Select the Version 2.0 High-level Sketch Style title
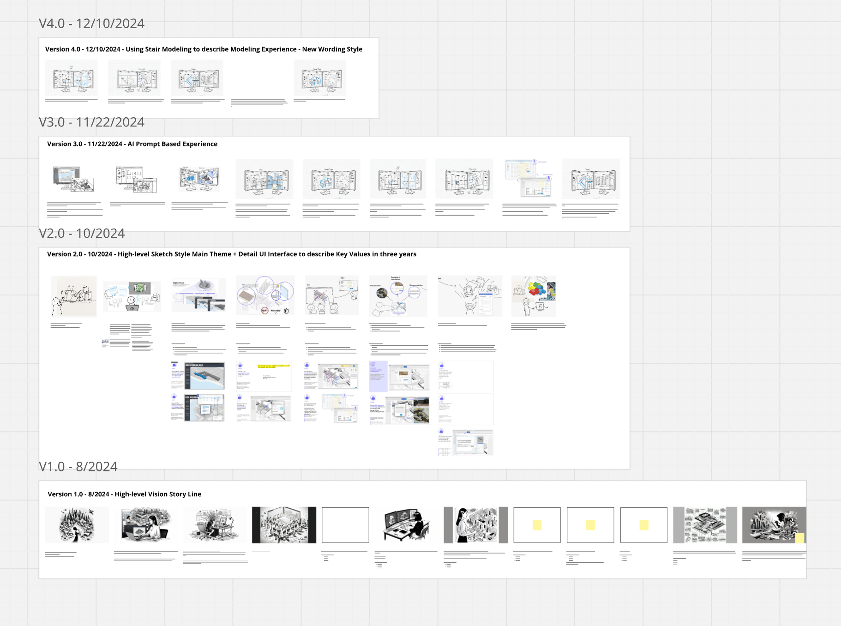 tap(232, 254)
